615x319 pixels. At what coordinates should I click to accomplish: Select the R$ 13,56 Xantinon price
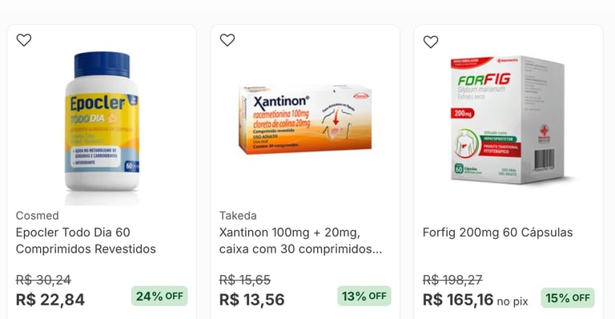[x=251, y=300]
